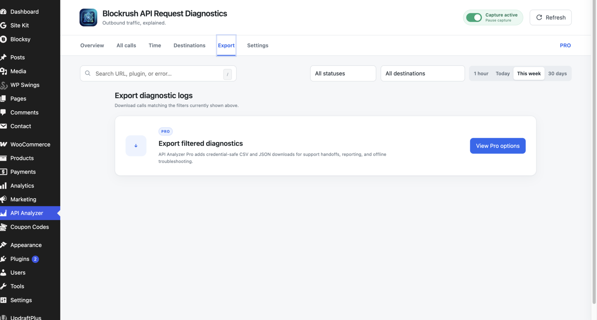The width and height of the screenshot is (597, 320).
Task: Select the Today time range
Action: coord(503,74)
